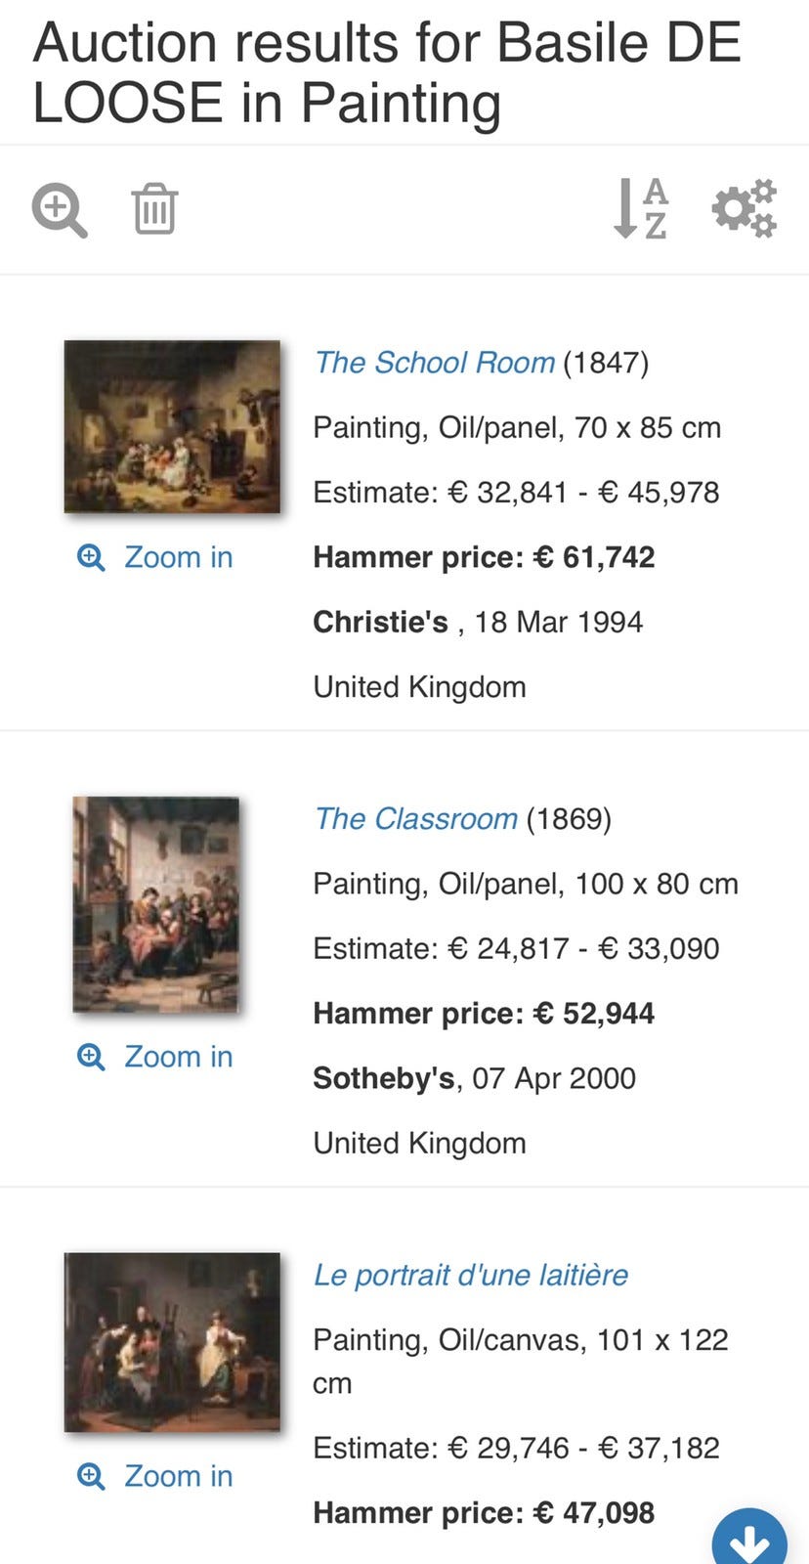Click the magnifier icon under Le portrait d'une laitière
The image size is (809, 1564).
[x=91, y=1476]
